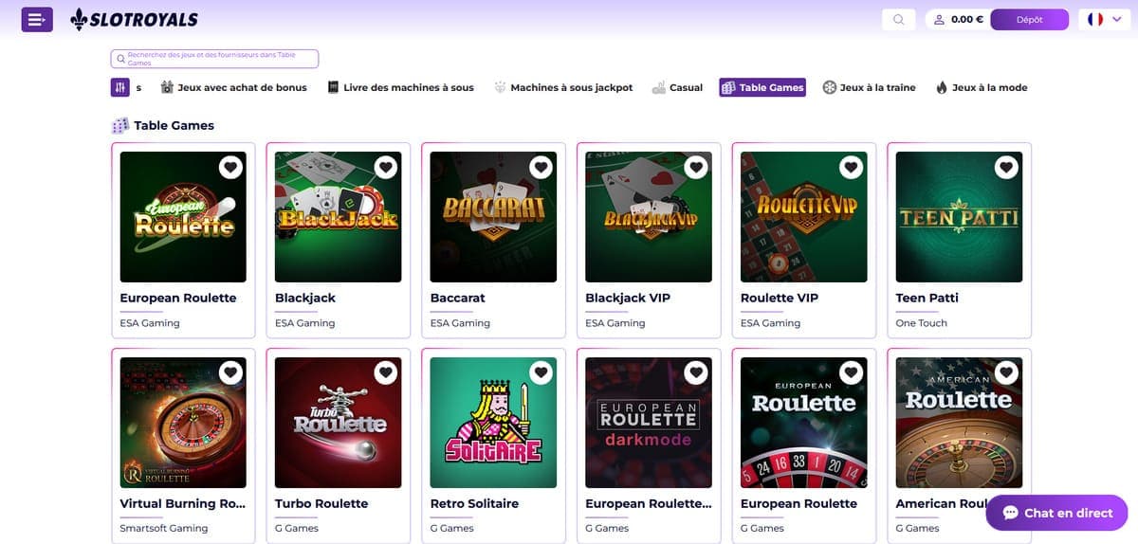Favorite G Games European Roulette with heart
The width and height of the screenshot is (1138, 544).
[x=851, y=373]
